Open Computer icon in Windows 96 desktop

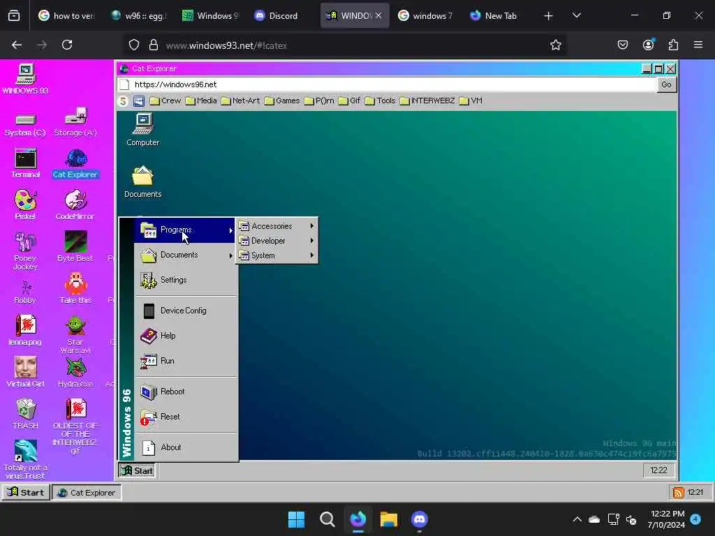142,130
